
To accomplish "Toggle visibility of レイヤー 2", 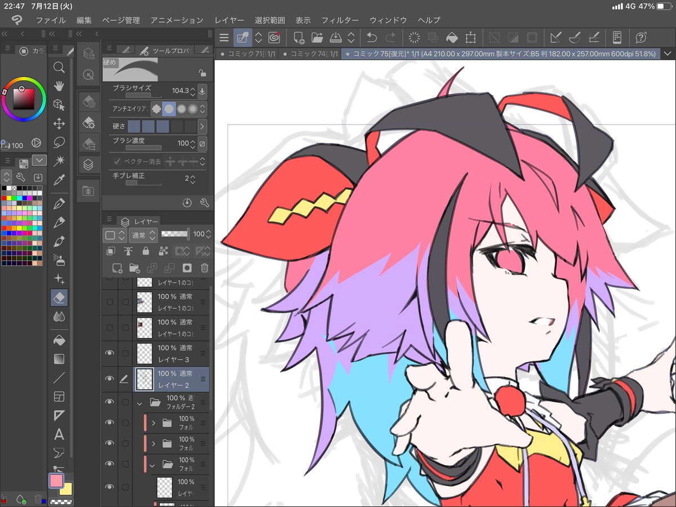I will [109, 379].
